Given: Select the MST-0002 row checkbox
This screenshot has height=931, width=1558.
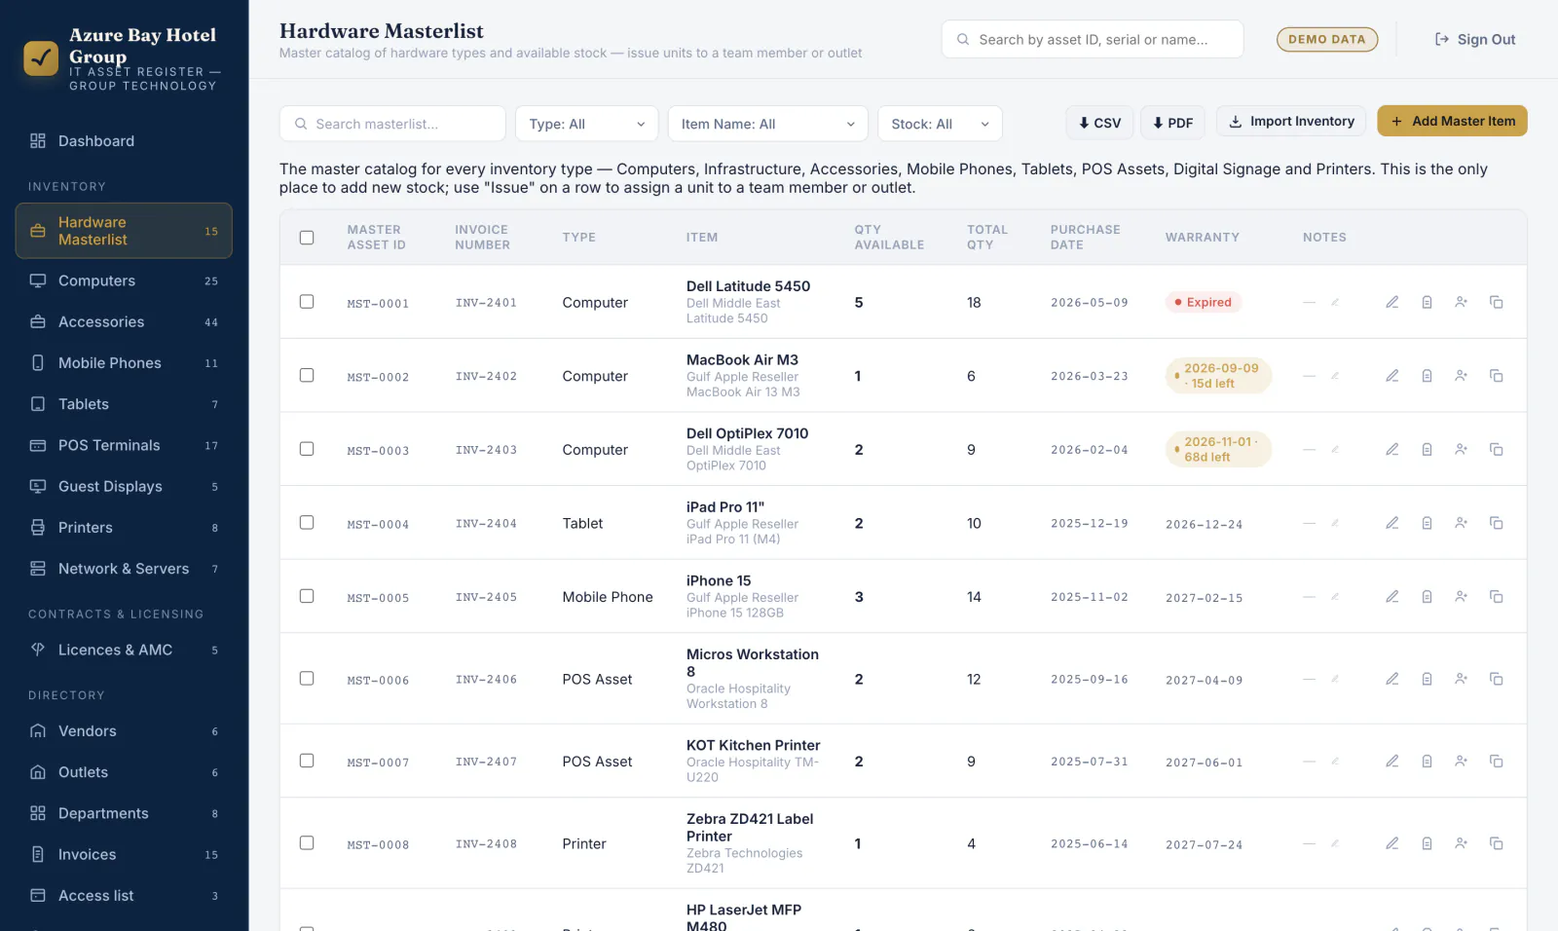Looking at the screenshot, I should point(307,375).
